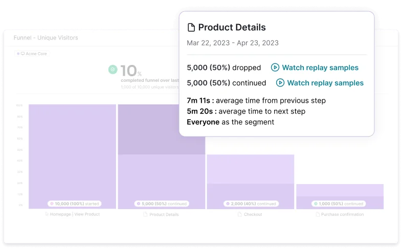
Task: Open Watch replay samples for continued visitors
Action: [325, 83]
